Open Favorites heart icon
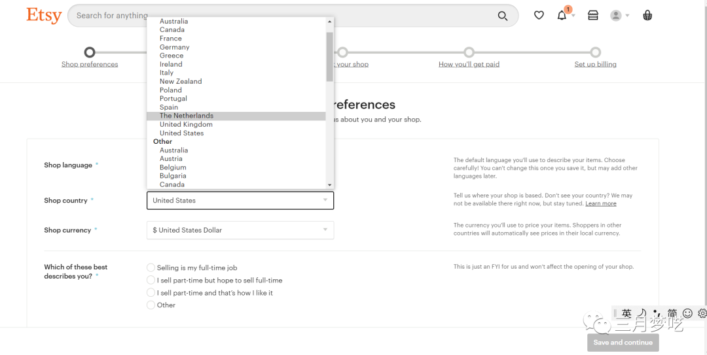The image size is (707, 355). [539, 16]
